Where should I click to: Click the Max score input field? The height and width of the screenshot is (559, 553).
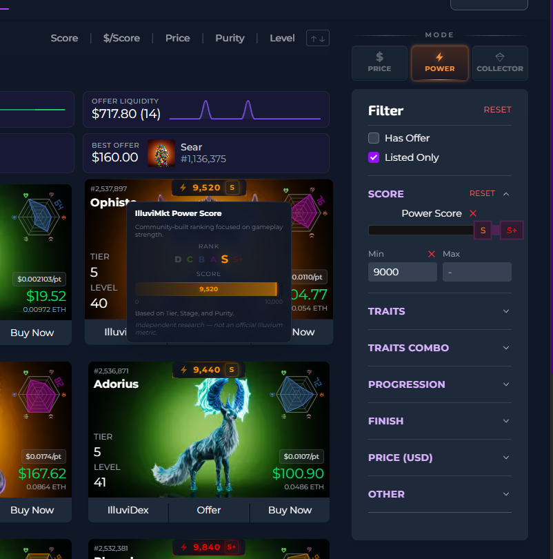coord(476,272)
